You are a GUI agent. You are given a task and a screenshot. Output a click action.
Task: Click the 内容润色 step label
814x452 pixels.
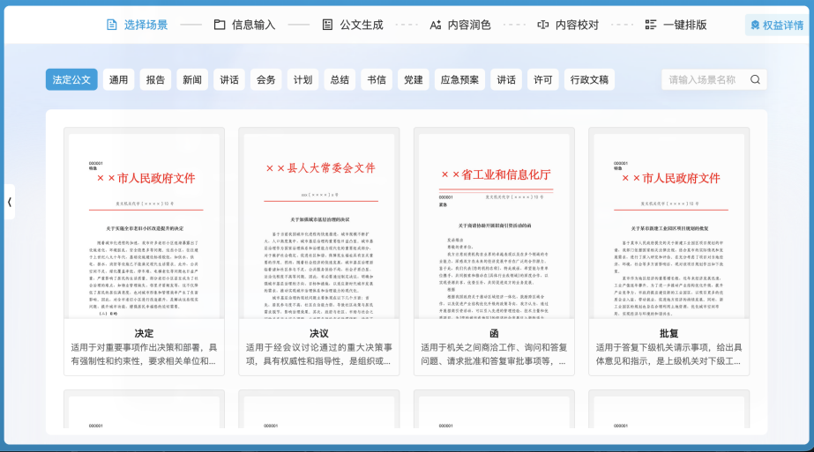(x=469, y=25)
